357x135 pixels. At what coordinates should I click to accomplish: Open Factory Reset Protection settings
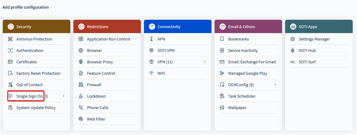click(38, 74)
